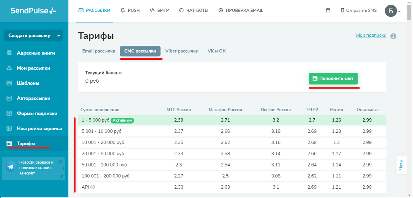Open the Формы подписки sidebar icon

(x=10, y=114)
